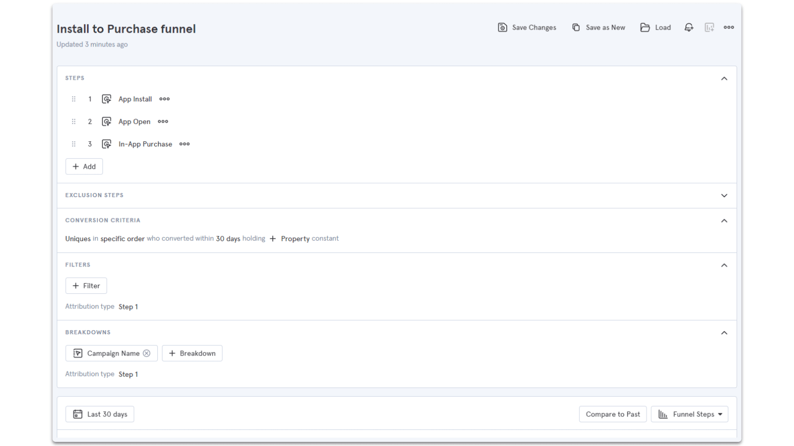
Task: Click the Install to Purchase funnel title
Action: tap(126, 29)
